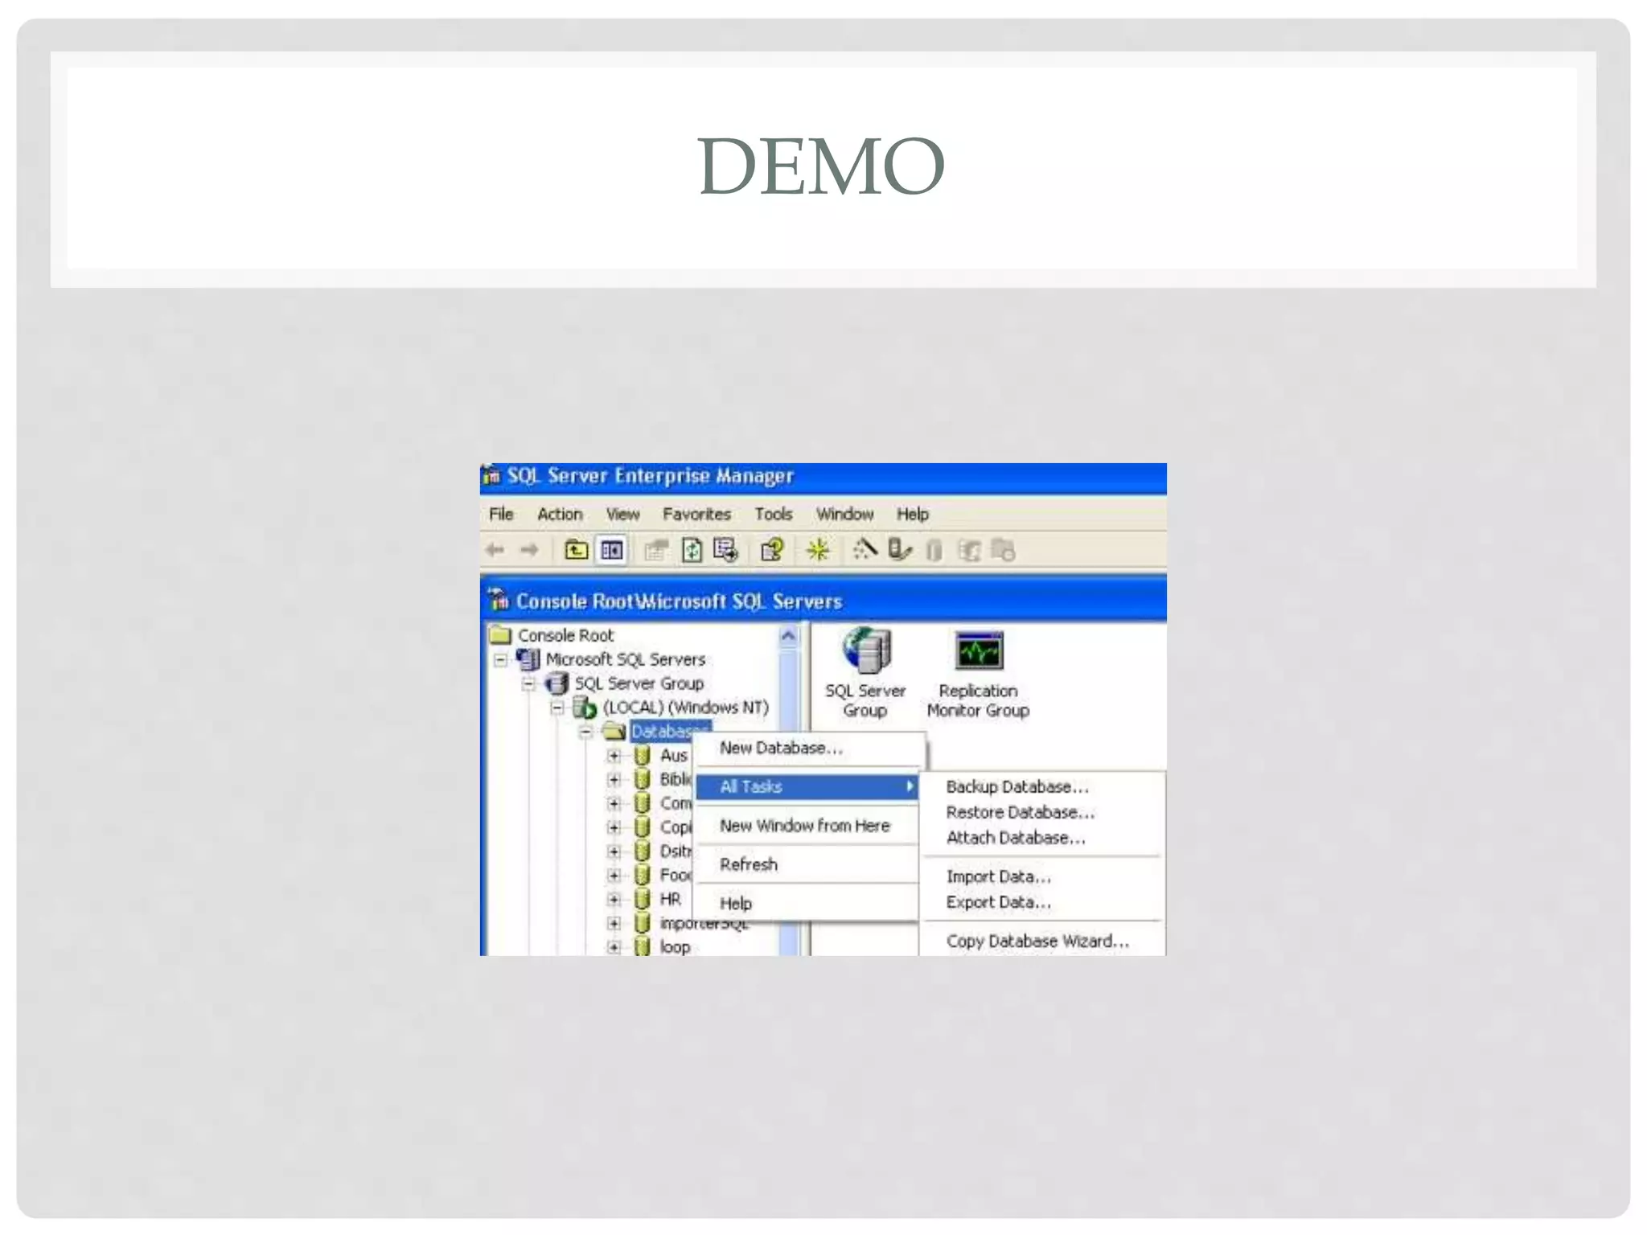Open the Replication Monitor Group icon
This screenshot has height=1235, width=1647.
click(979, 651)
